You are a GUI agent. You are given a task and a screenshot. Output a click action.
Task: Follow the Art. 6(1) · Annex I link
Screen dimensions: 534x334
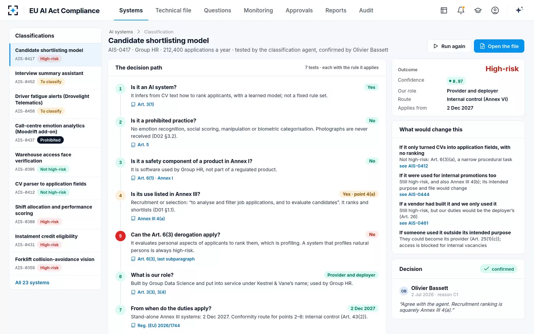click(x=152, y=178)
